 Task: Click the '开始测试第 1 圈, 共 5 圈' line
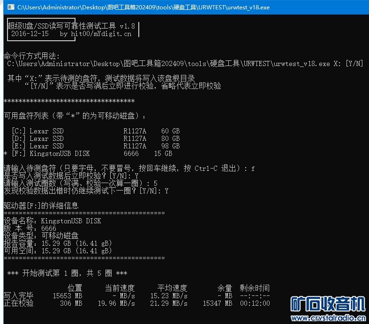[x=68, y=273]
